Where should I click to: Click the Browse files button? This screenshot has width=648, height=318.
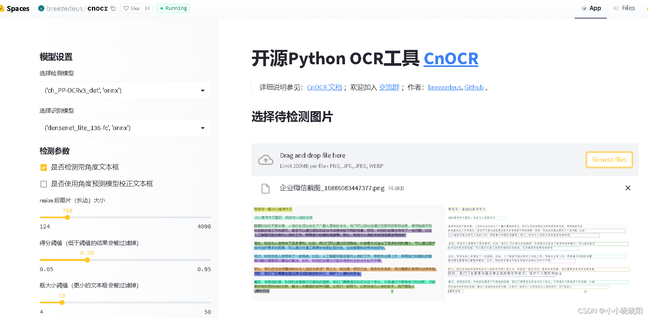tap(609, 160)
